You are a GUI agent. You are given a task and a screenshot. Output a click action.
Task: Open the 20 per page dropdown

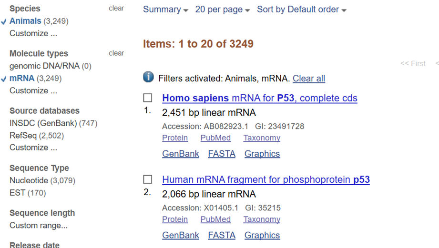[x=222, y=10]
